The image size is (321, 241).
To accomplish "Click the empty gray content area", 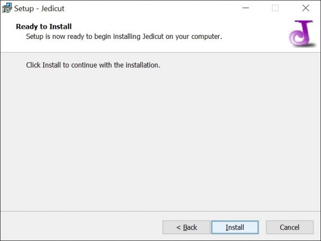I will coord(160,139).
